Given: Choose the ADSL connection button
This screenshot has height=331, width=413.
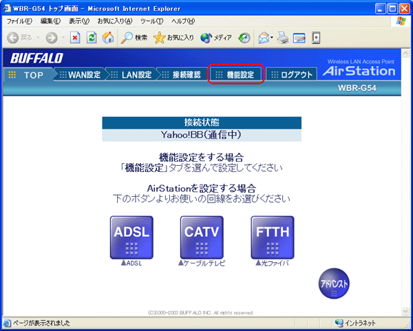Looking at the screenshot, I should click(131, 237).
